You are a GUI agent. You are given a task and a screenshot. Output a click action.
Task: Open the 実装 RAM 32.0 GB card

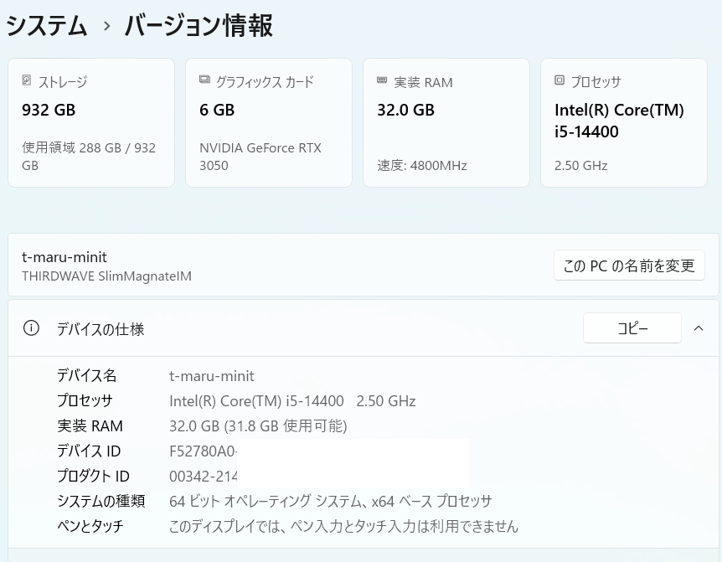(x=446, y=122)
